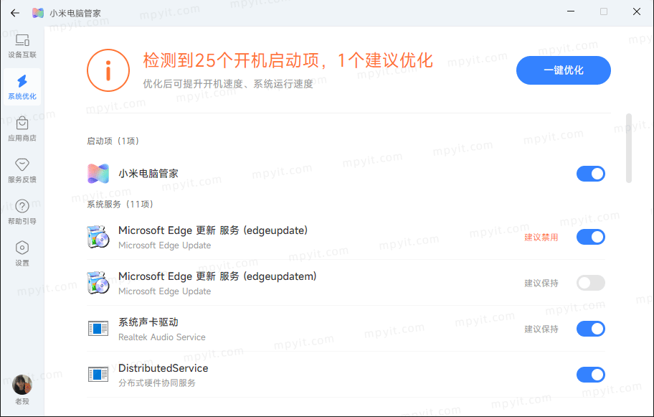Disable the edgeupdate service switch
Image resolution: width=654 pixels, height=417 pixels.
coord(591,237)
